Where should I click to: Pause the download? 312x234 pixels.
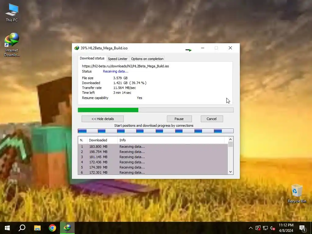pos(179,119)
